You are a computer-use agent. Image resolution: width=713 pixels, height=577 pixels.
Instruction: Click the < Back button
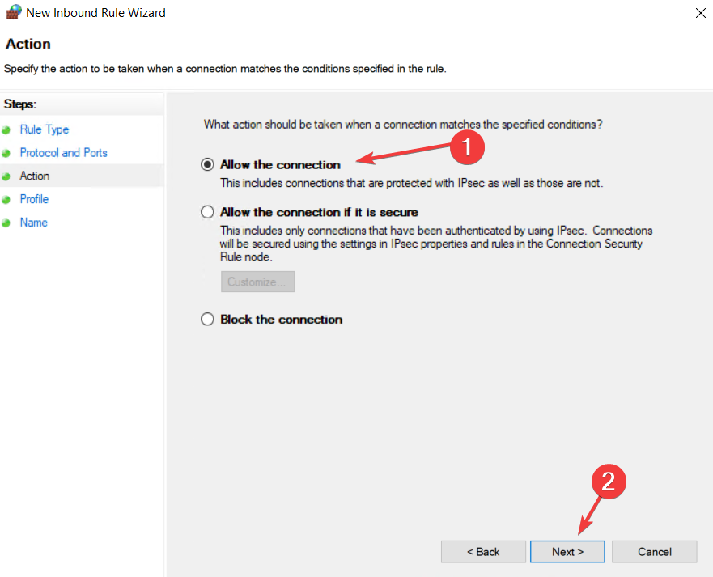tap(483, 552)
